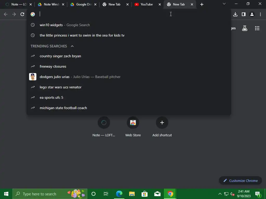Open the Note — LOFT shortcut tile

point(104,126)
